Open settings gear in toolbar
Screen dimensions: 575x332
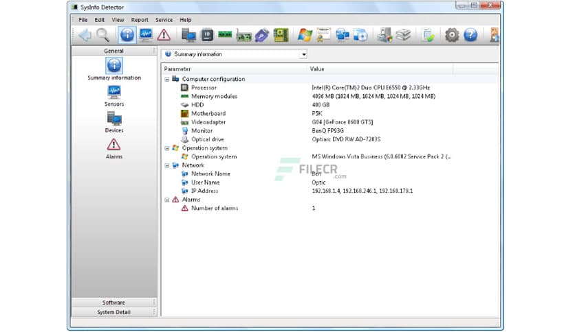click(452, 35)
